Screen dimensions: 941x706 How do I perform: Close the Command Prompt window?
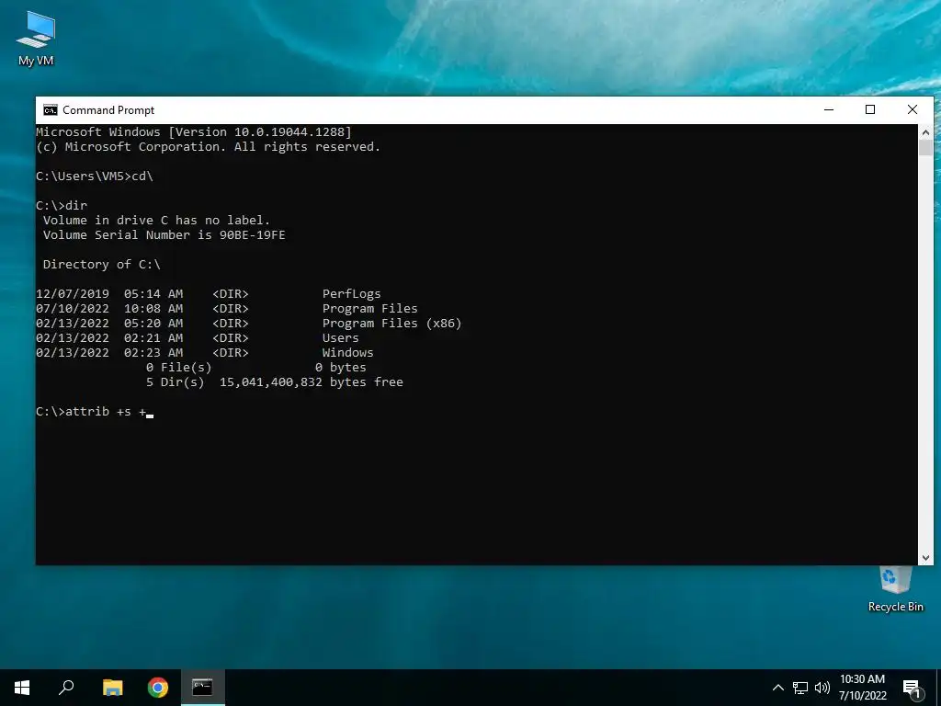(913, 110)
